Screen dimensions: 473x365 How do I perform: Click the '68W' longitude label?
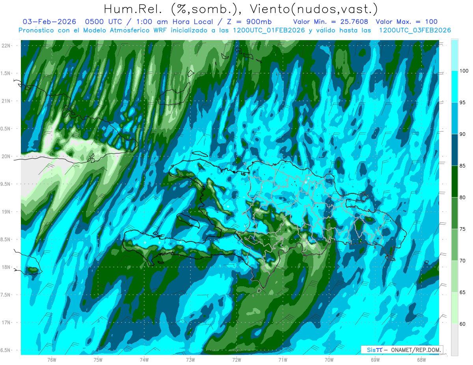(421, 360)
